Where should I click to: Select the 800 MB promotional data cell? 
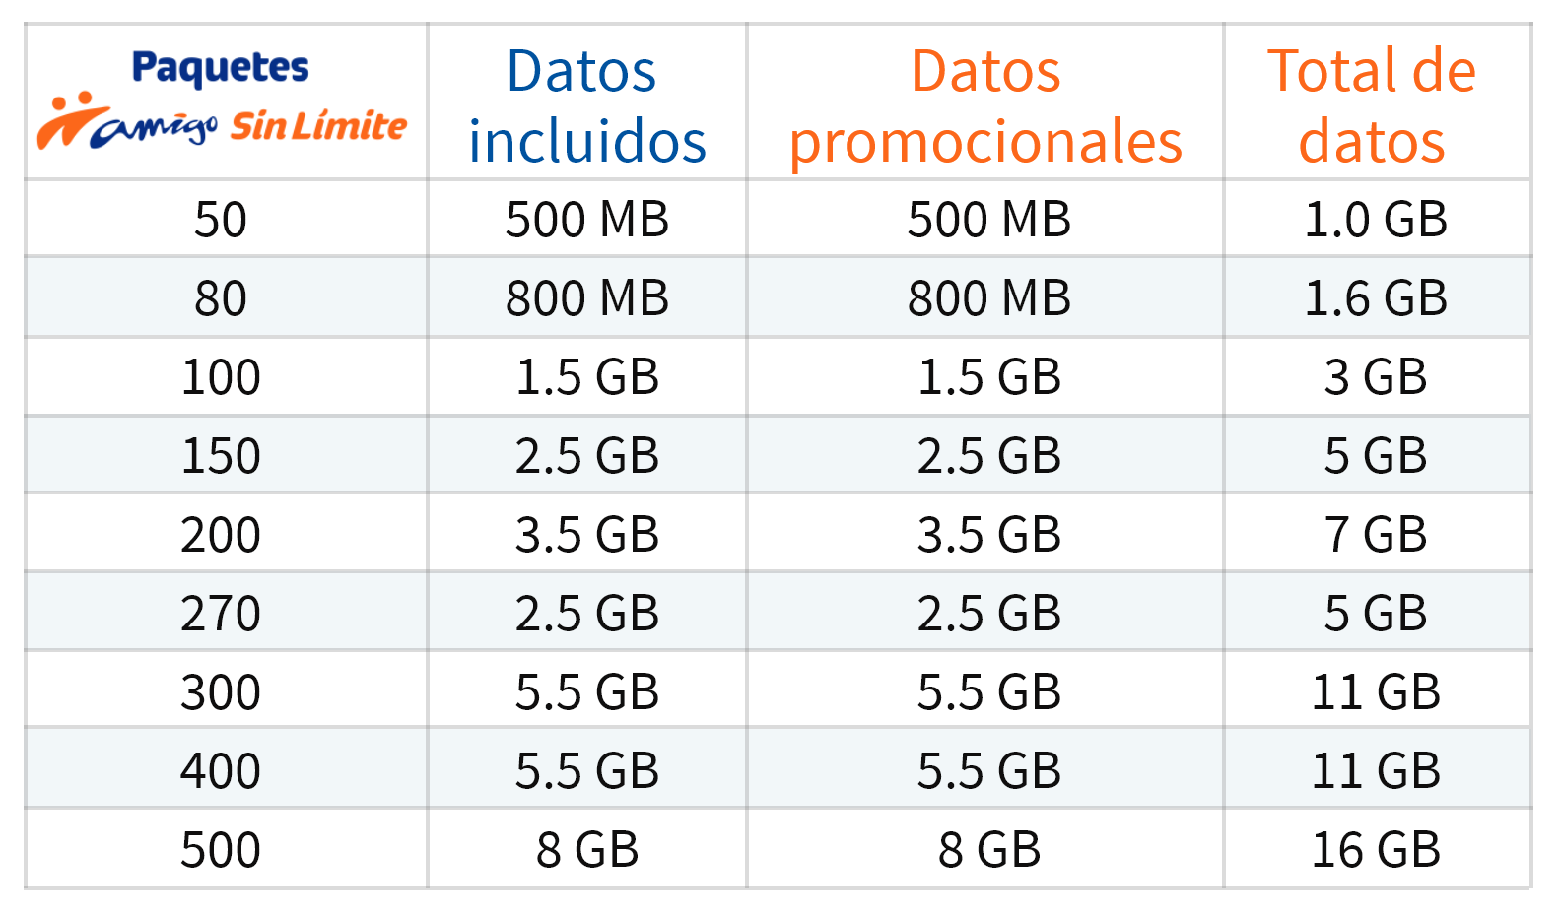[988, 298]
